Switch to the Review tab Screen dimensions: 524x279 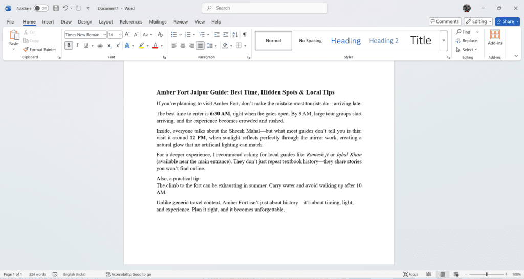[x=181, y=21]
